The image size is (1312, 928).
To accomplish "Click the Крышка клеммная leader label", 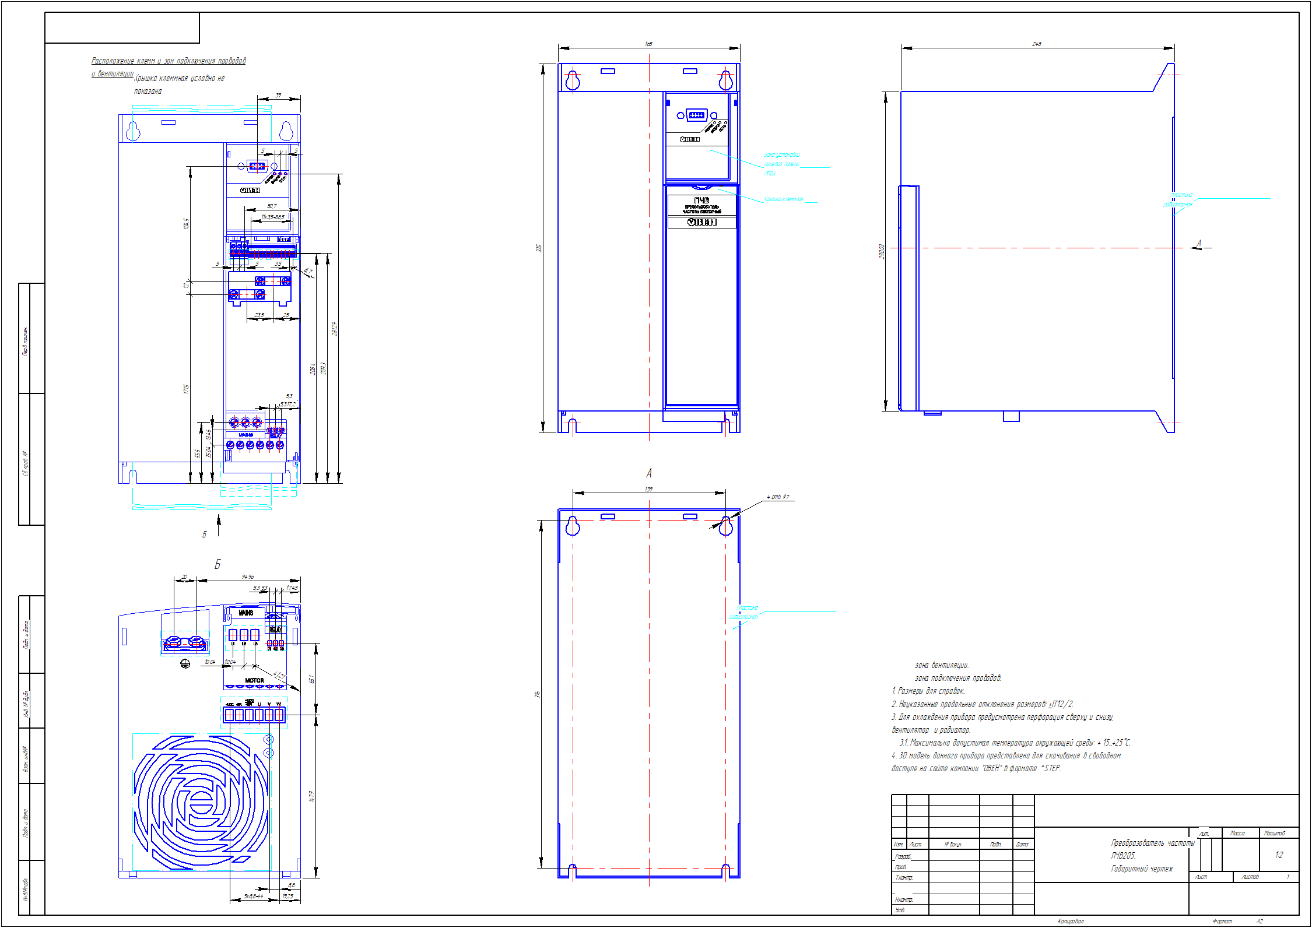I will click(x=783, y=199).
